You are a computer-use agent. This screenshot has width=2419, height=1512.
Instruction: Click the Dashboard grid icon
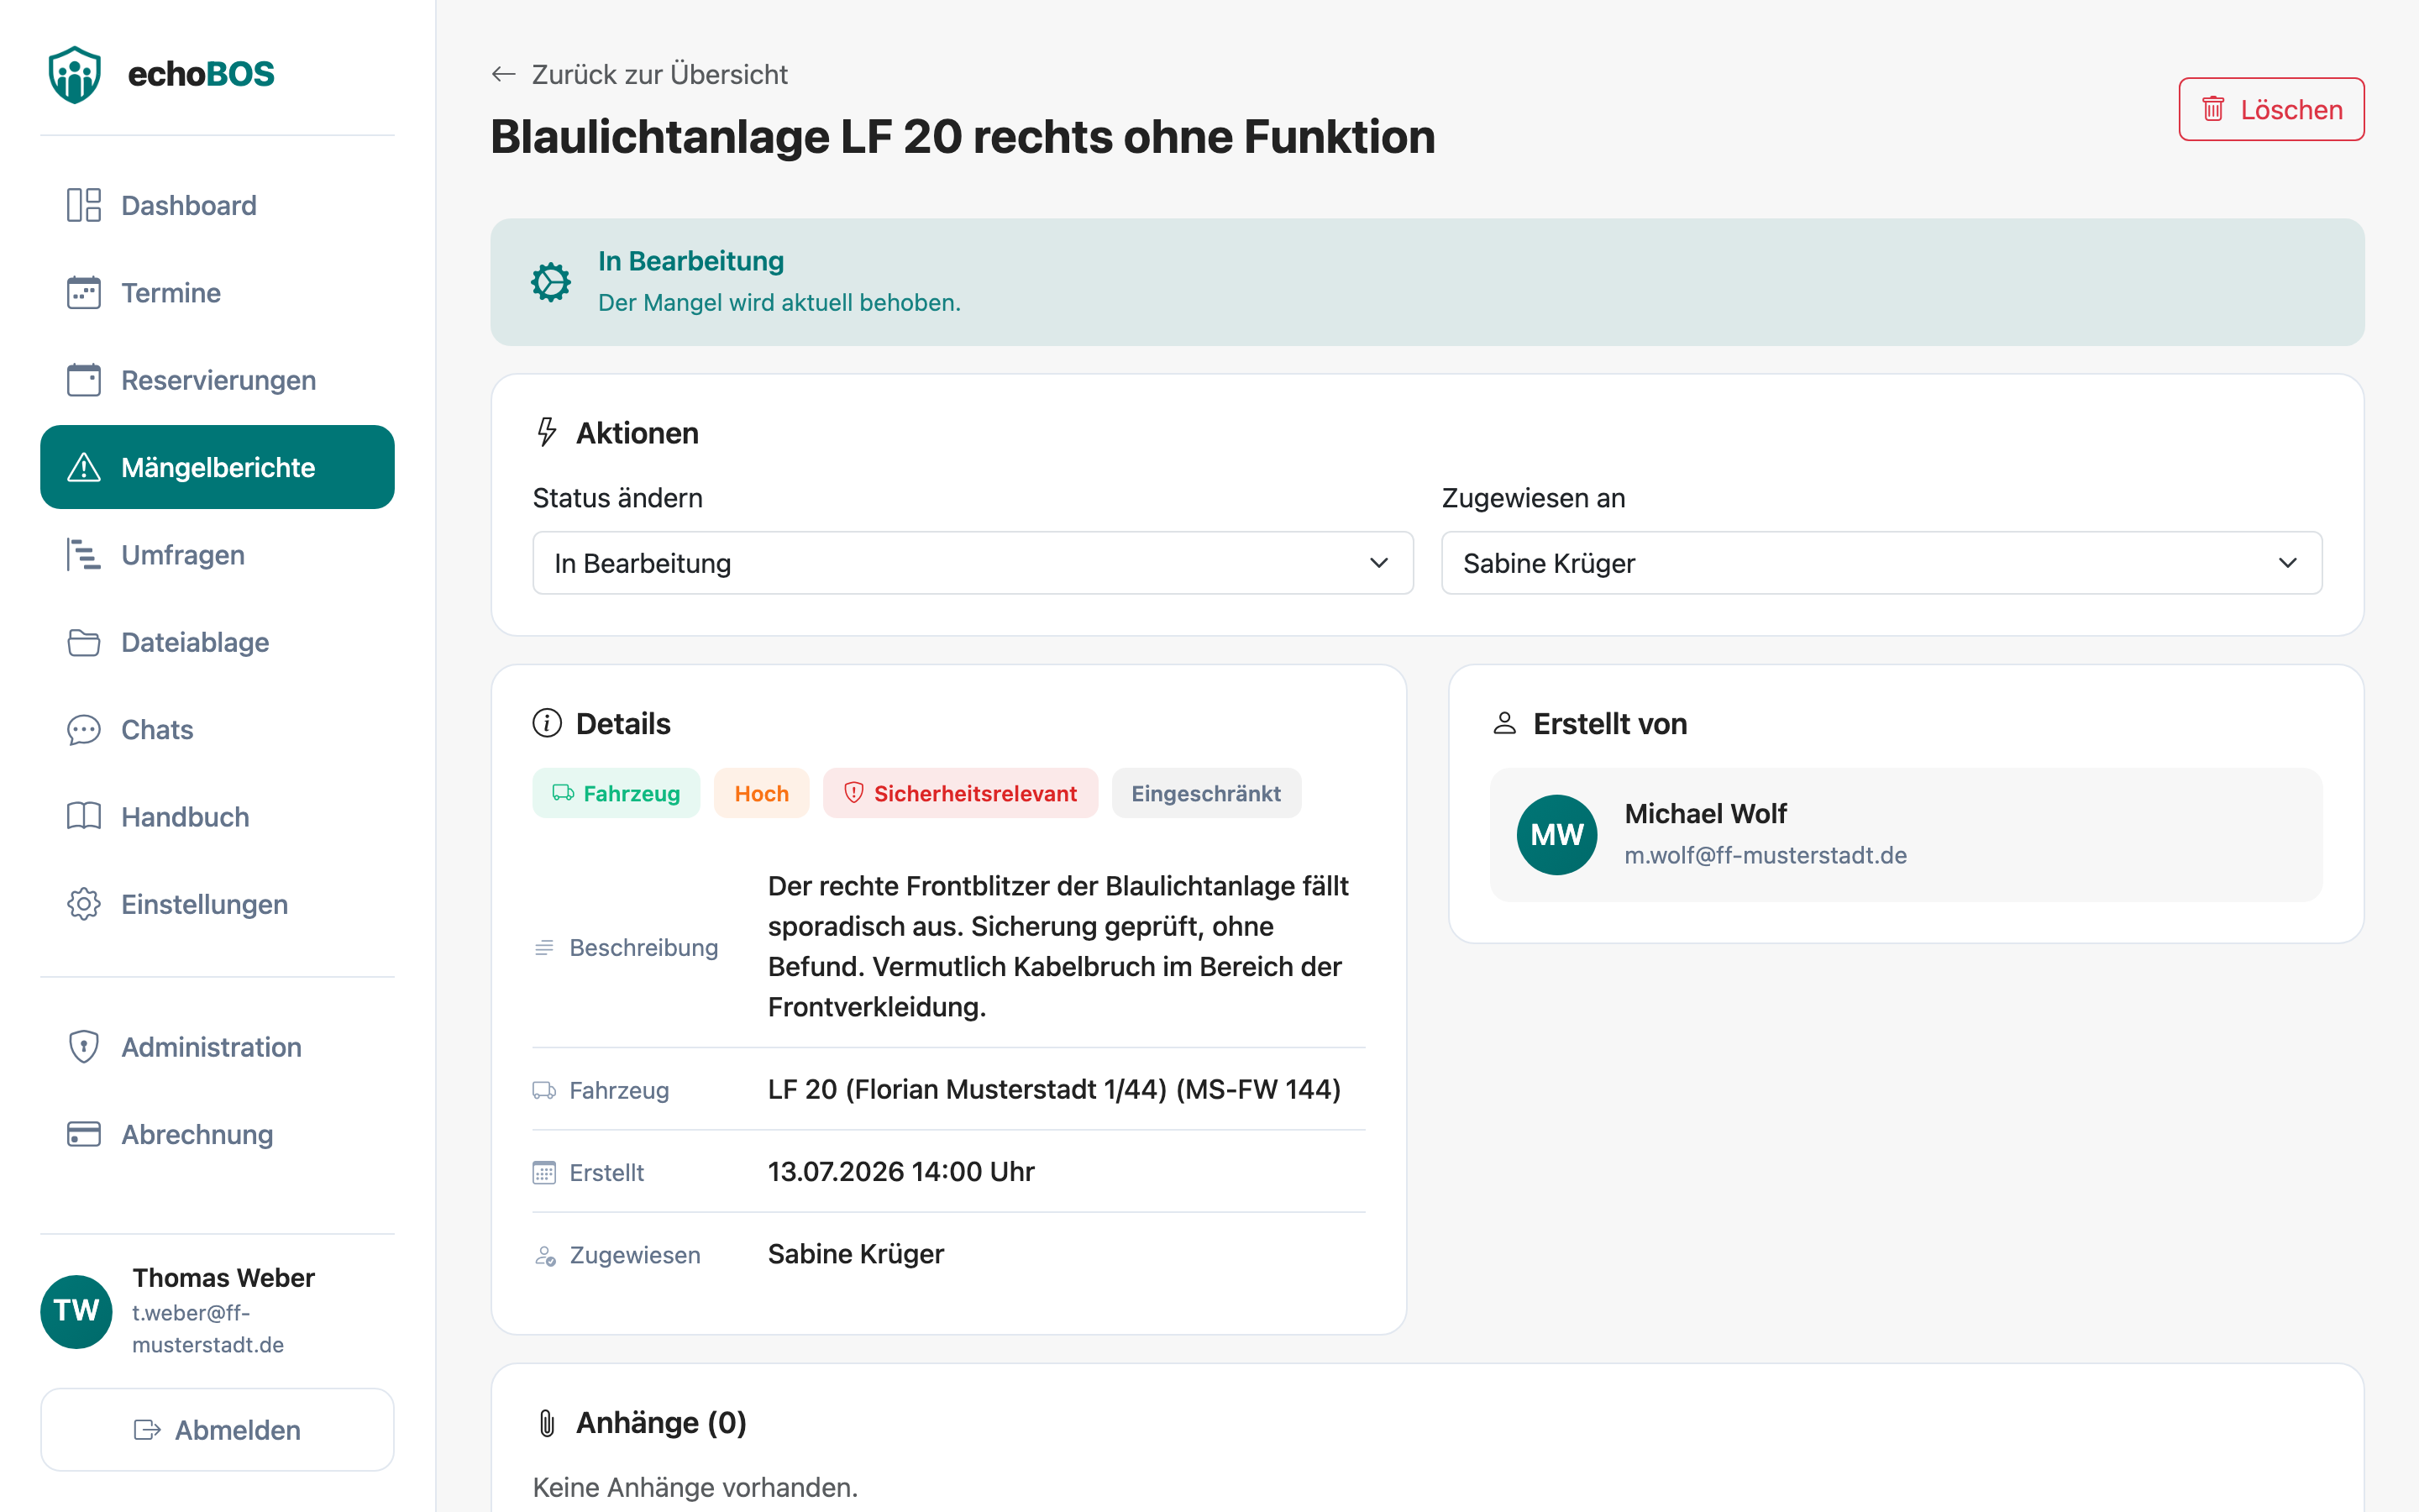pos(84,205)
